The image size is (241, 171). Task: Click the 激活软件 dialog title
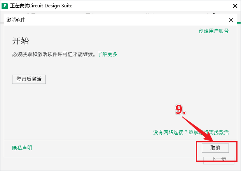(16, 20)
